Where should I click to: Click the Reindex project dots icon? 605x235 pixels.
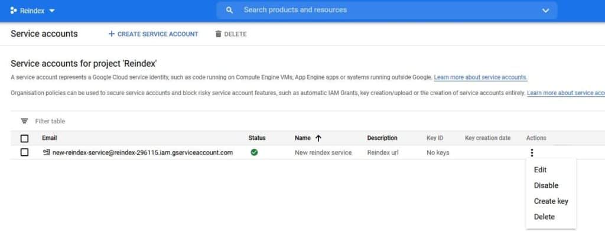(14, 11)
